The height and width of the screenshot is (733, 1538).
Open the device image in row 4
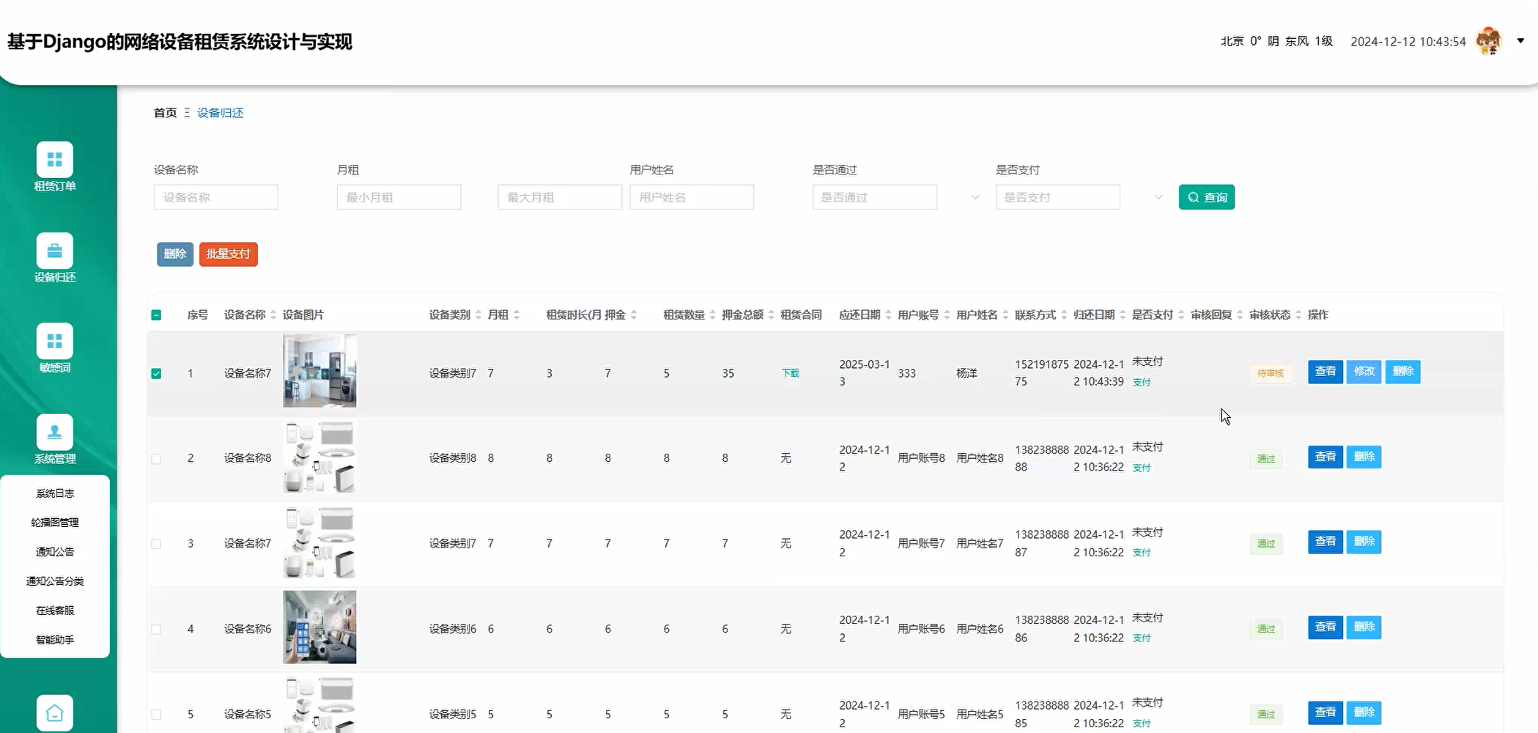[x=320, y=627]
